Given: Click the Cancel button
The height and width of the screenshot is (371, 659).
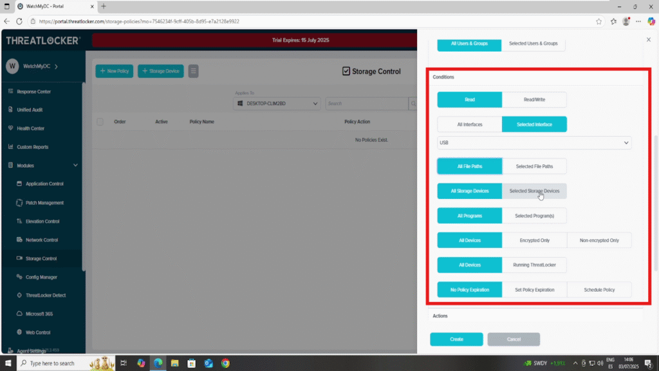Looking at the screenshot, I should tap(514, 339).
